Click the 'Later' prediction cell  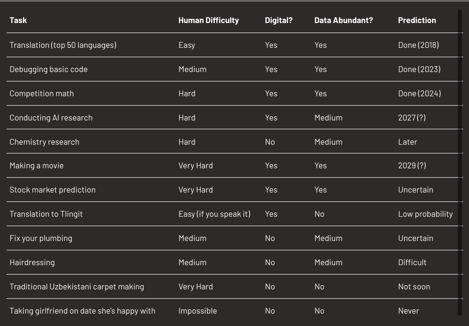pyautogui.click(x=408, y=142)
